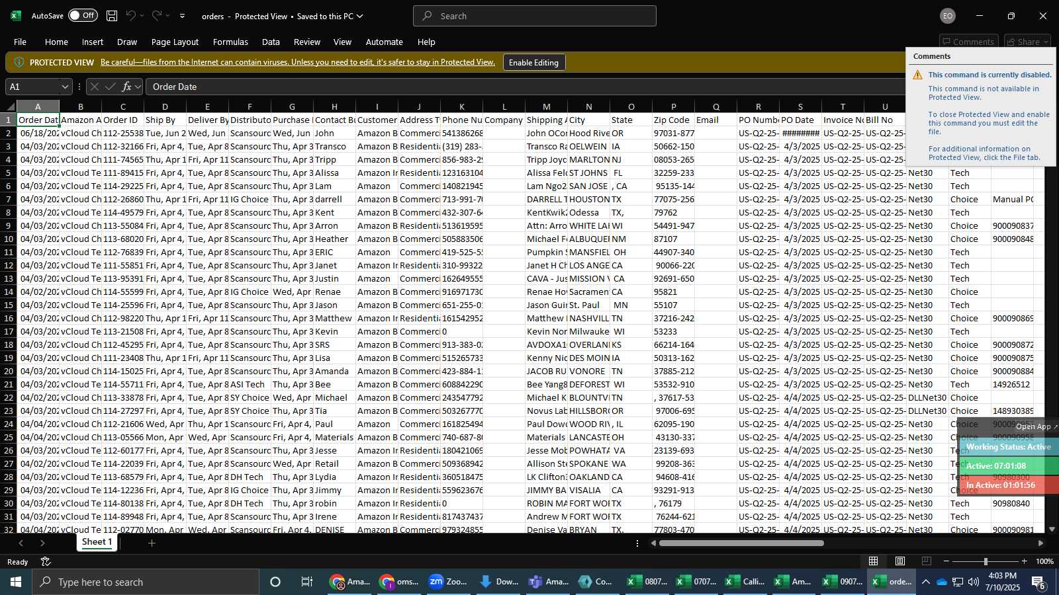Open the View tab
The width and height of the screenshot is (1059, 595).
tap(342, 42)
